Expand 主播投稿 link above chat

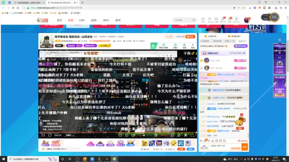coord(211,36)
